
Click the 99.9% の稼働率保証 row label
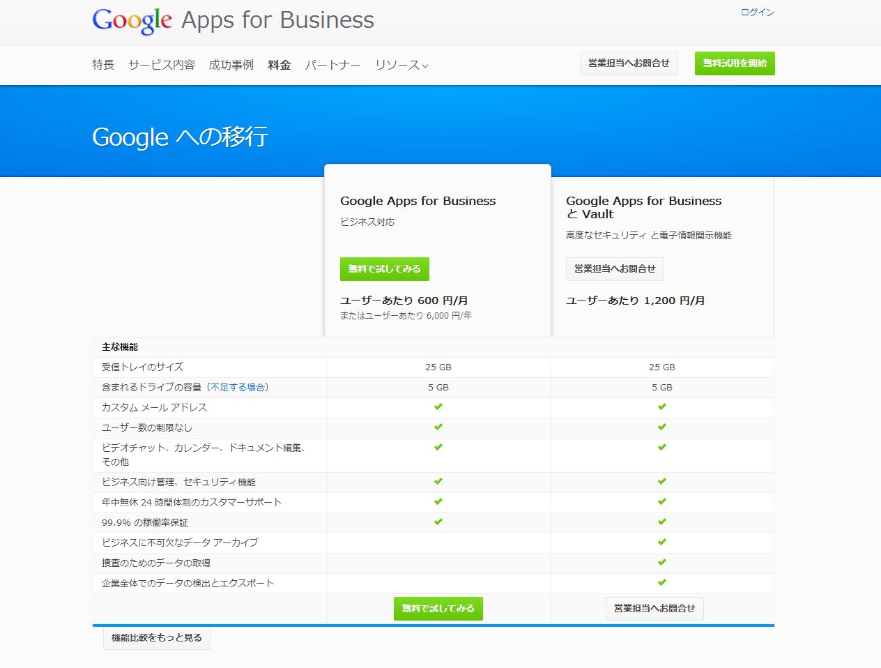pos(145,522)
